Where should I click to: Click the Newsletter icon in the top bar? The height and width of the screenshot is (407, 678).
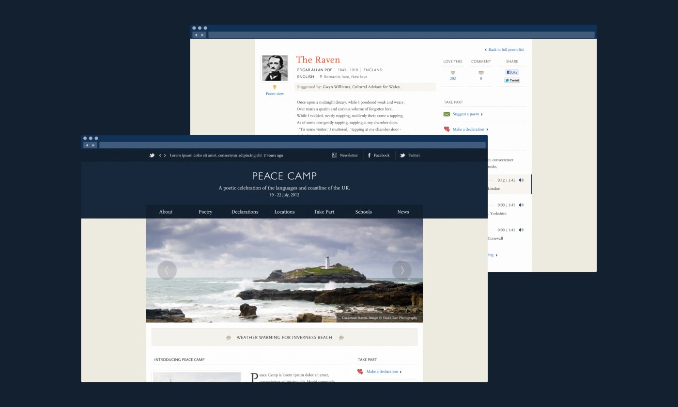coord(335,156)
